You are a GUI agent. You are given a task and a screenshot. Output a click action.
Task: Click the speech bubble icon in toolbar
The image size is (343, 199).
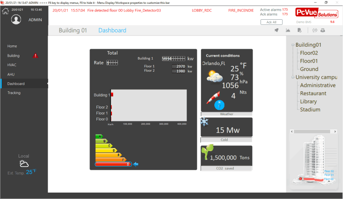[314, 30]
